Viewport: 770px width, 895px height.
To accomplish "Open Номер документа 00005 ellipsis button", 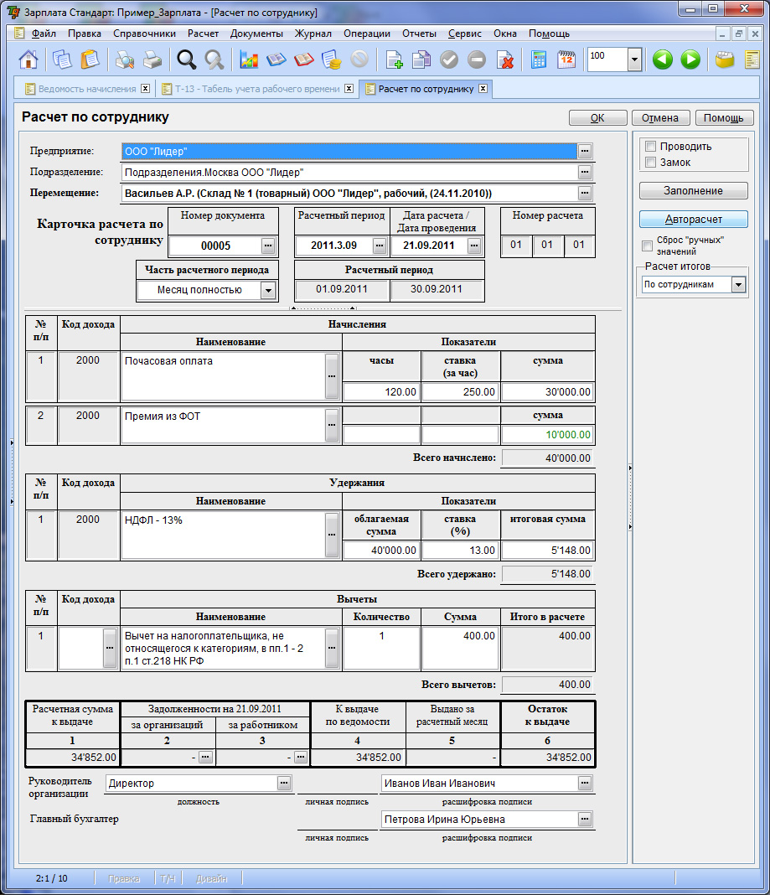I will [x=268, y=246].
